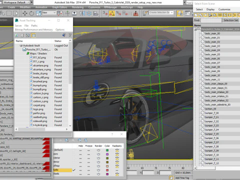Toggle Radiosity for the highlighted studio layer
Image resolution: width=240 pixels, height=180 pixels.
(x=117, y=170)
